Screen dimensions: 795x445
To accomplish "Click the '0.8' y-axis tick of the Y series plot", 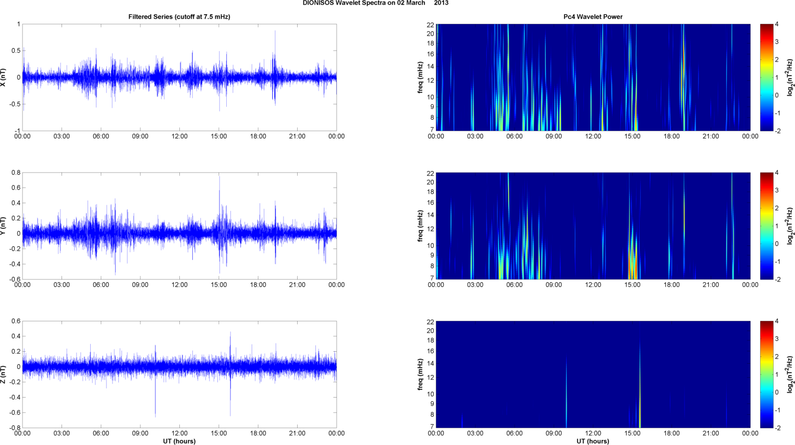I will (x=16, y=173).
